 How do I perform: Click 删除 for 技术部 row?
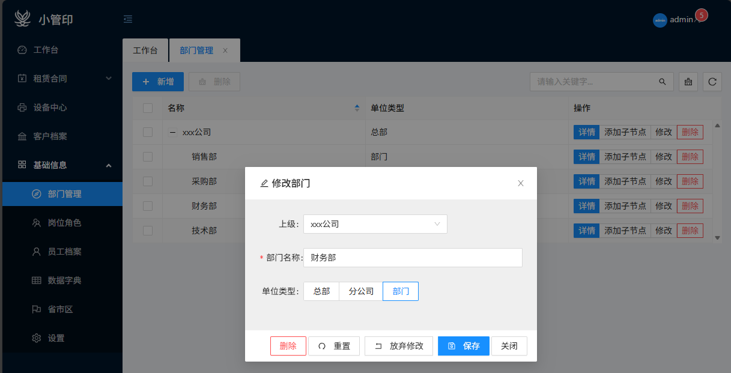(690, 230)
